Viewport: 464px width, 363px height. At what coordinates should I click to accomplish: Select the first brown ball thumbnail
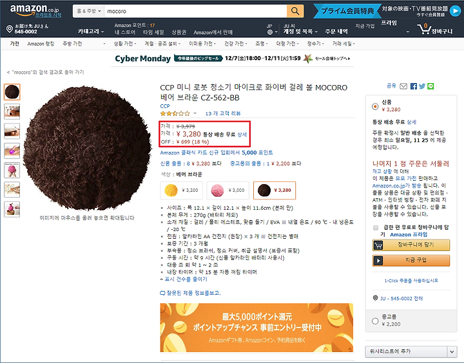click(x=12, y=92)
